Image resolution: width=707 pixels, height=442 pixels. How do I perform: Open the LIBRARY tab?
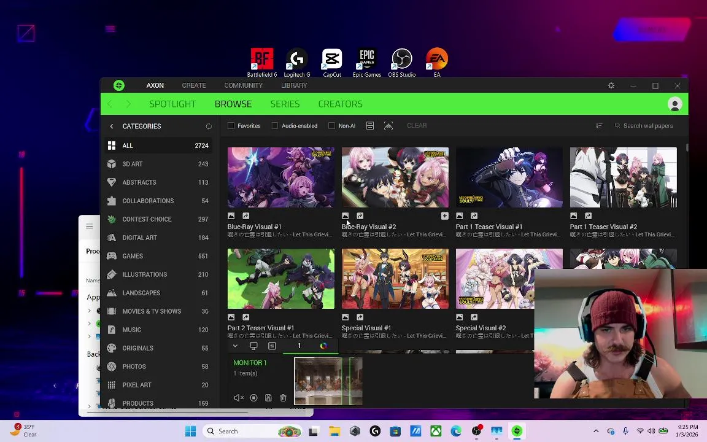[294, 85]
